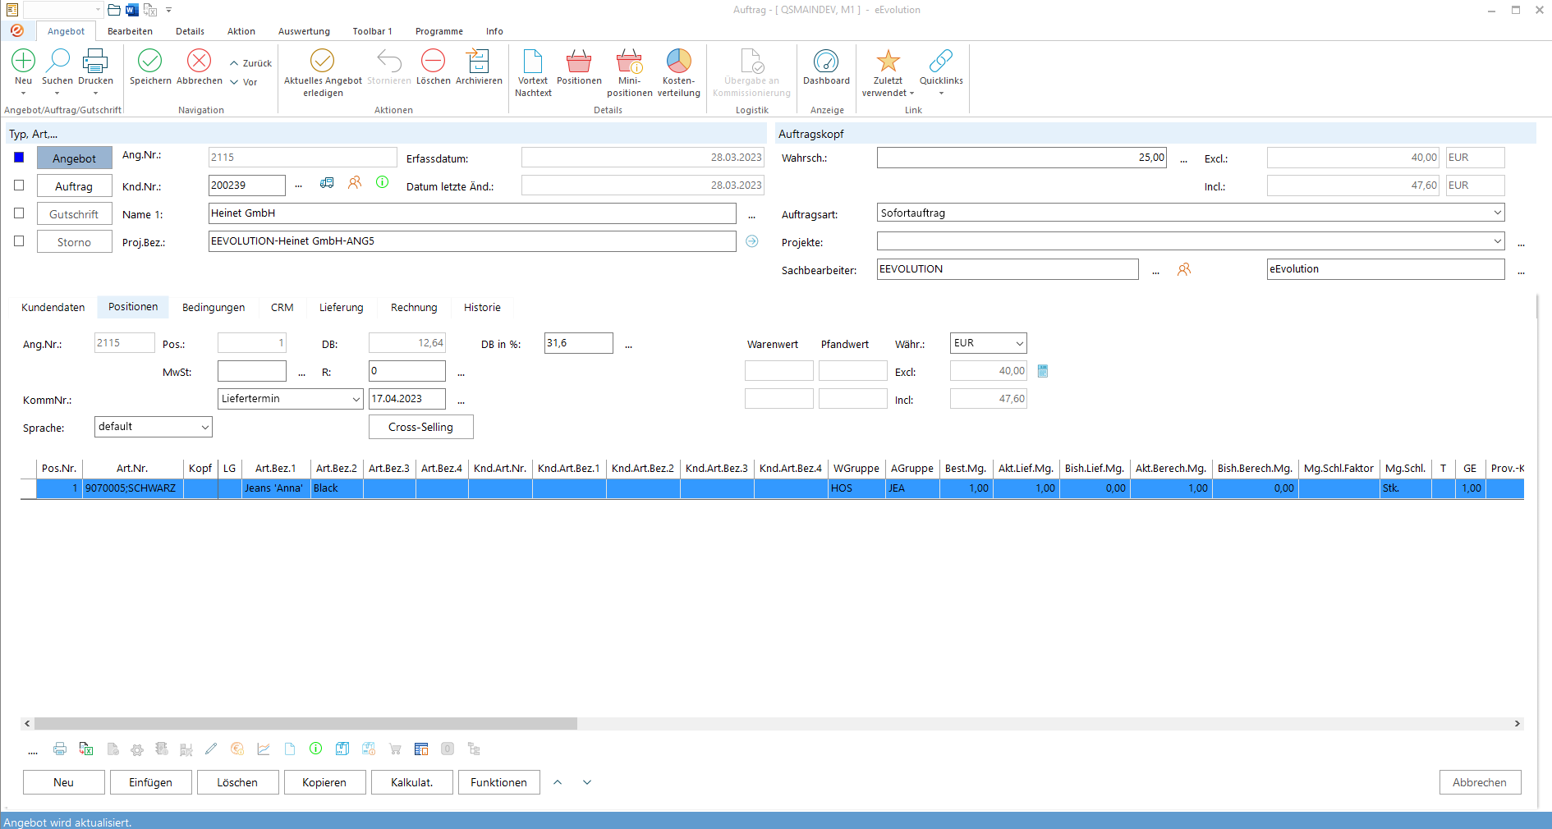Click the blue package icon in bottom toolbar
This screenshot has width=1552, height=829.
tap(342, 749)
